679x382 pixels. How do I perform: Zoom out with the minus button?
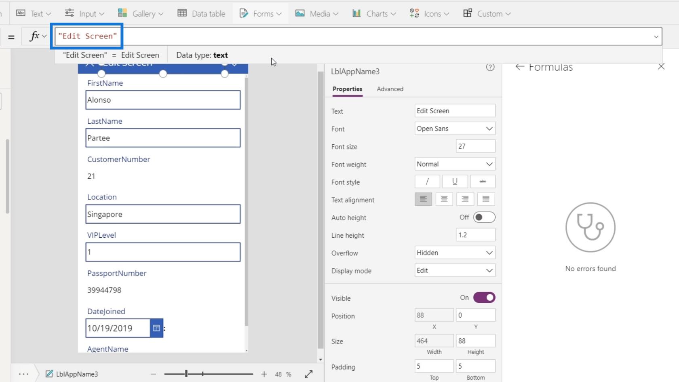click(x=153, y=374)
